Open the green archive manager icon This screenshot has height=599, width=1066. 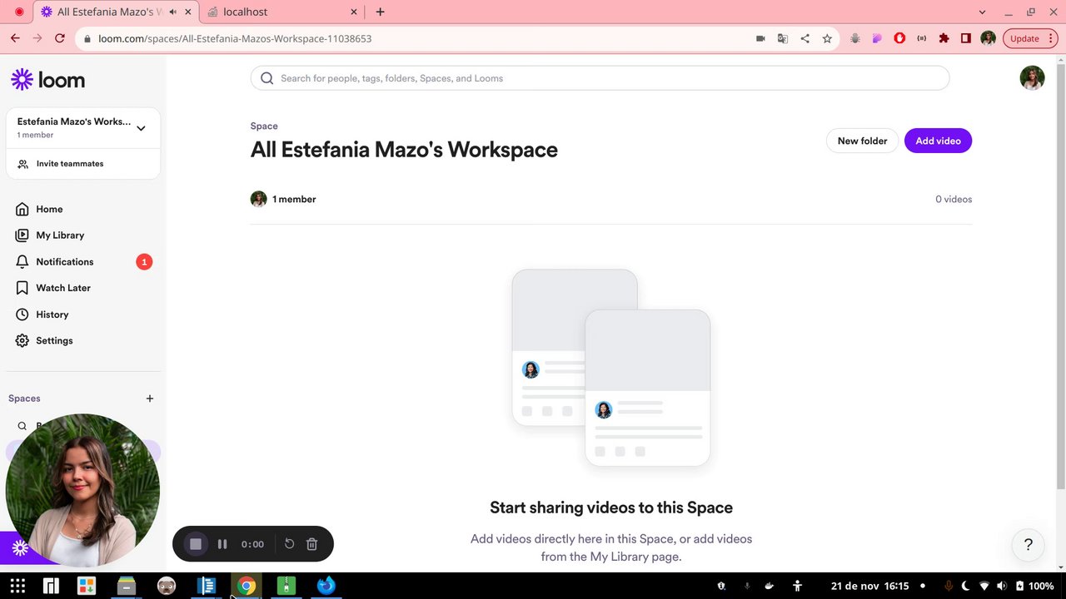tap(286, 586)
